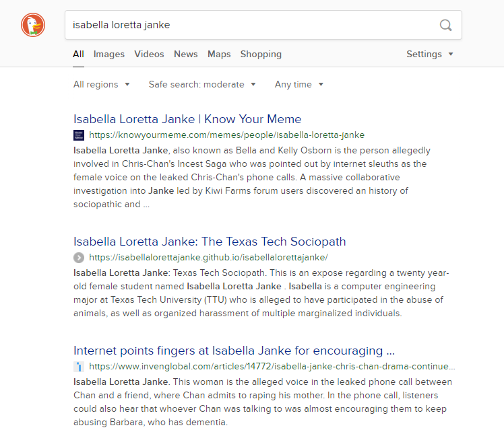Open the Shopping tab
This screenshot has height=436, width=504.
click(x=261, y=54)
